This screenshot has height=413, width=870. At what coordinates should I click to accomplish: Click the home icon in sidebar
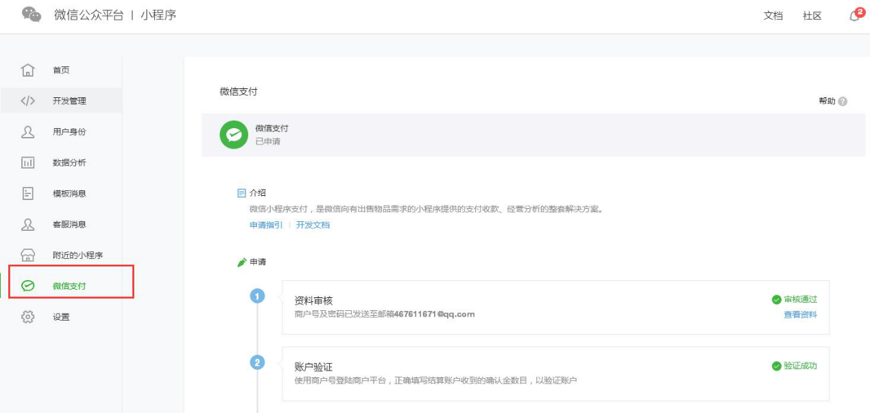(27, 70)
